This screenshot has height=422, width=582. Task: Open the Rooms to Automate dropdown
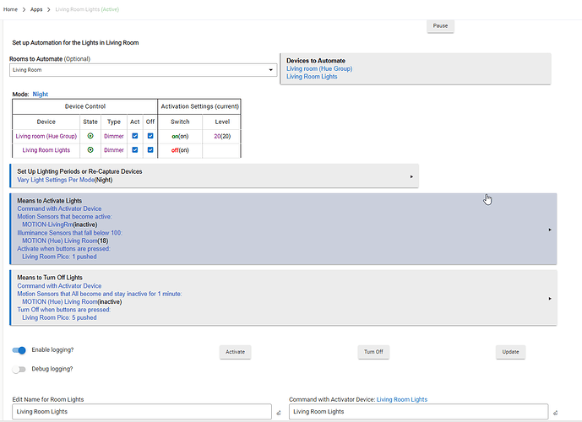(142, 70)
